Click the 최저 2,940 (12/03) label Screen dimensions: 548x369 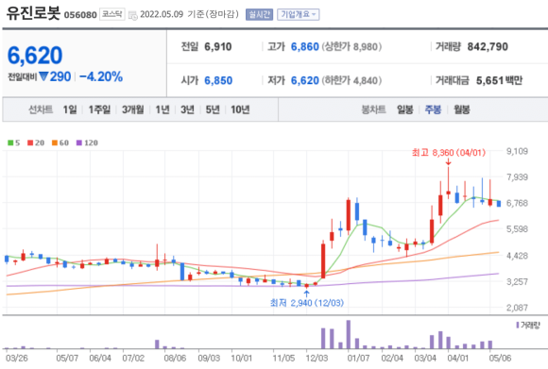(x=307, y=303)
